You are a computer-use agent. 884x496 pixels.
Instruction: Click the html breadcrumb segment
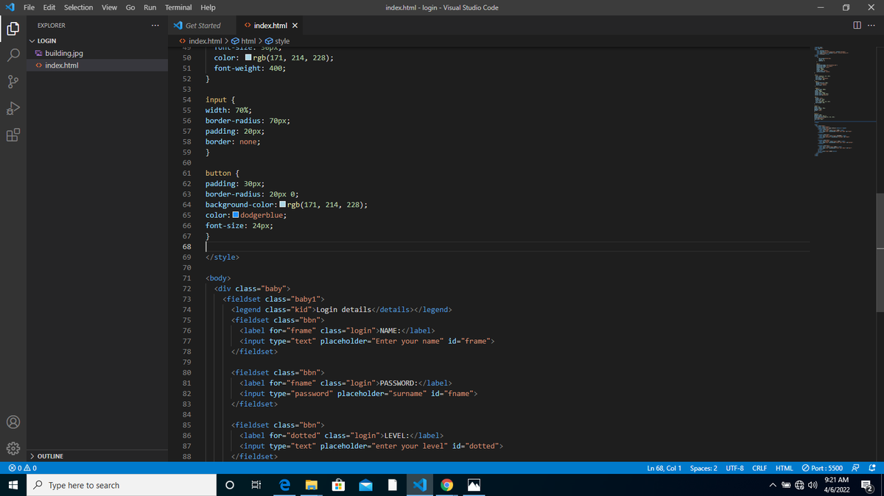pyautogui.click(x=243, y=41)
